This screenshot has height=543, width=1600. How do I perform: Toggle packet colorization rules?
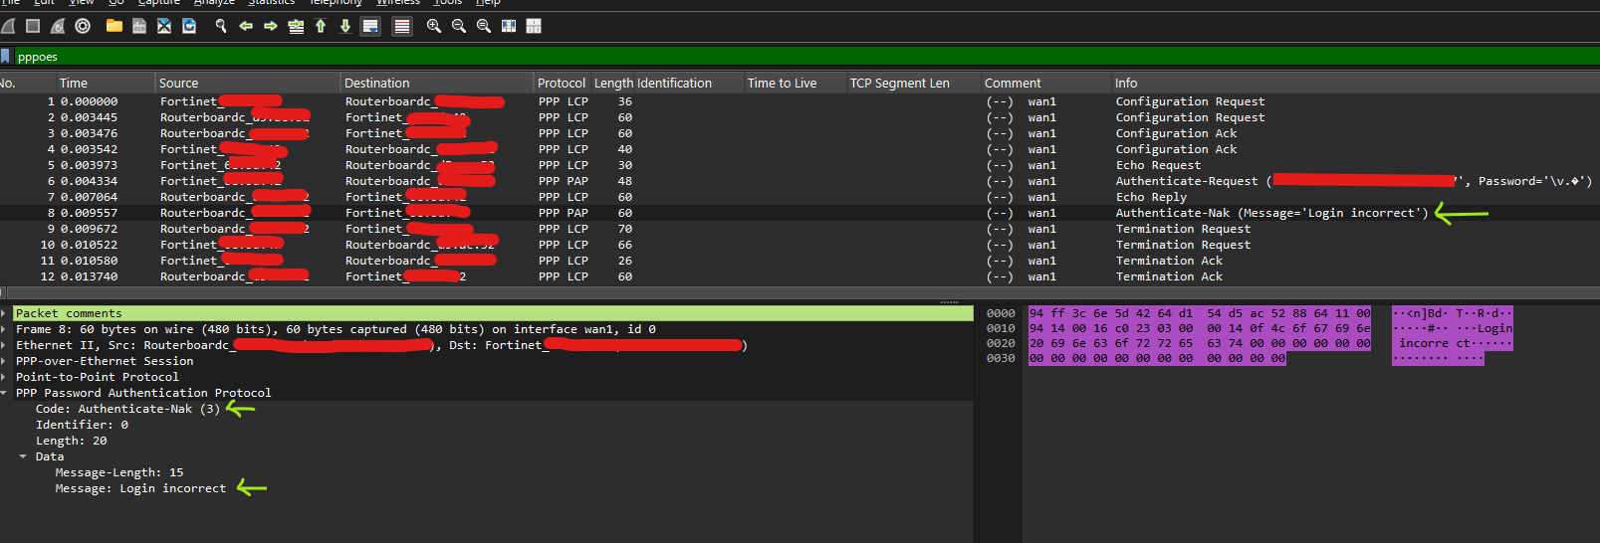[402, 26]
